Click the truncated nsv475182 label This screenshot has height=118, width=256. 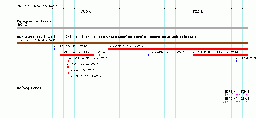[246, 58]
